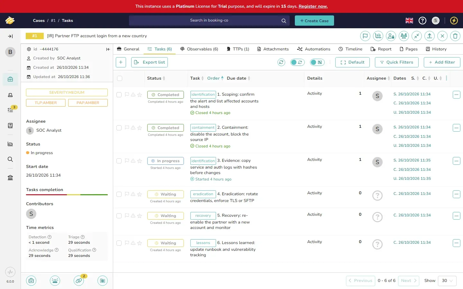Check the Scoping task row checkbox
This screenshot has height=289, width=463.
coord(119,95)
